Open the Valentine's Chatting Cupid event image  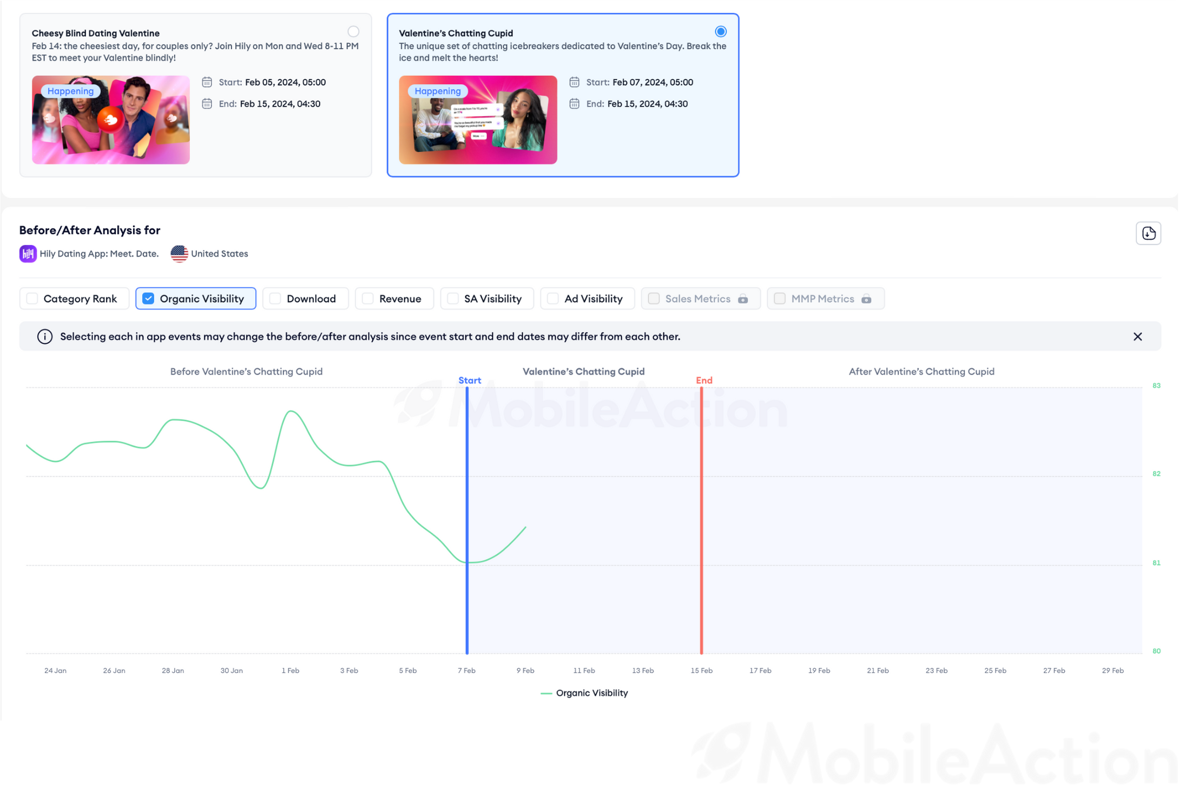point(478,120)
